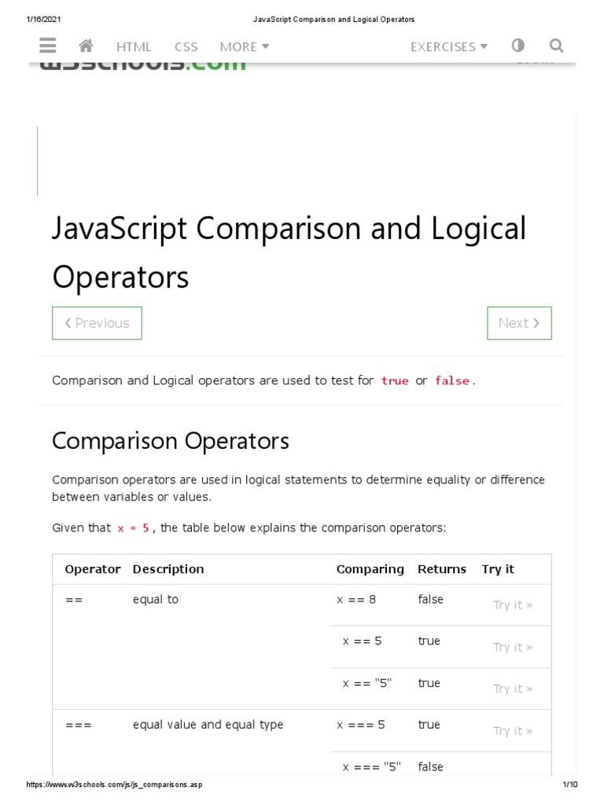The width and height of the screenshot is (604, 805).
Task: Click the w3schools.com logo
Action: point(143,65)
